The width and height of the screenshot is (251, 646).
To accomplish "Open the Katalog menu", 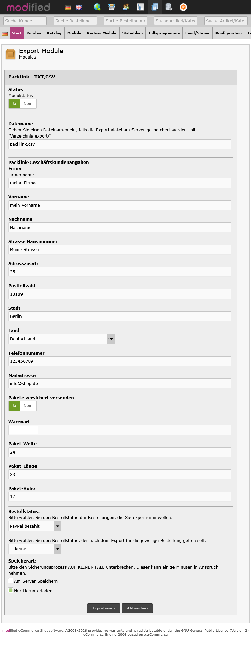I will coord(54,33).
